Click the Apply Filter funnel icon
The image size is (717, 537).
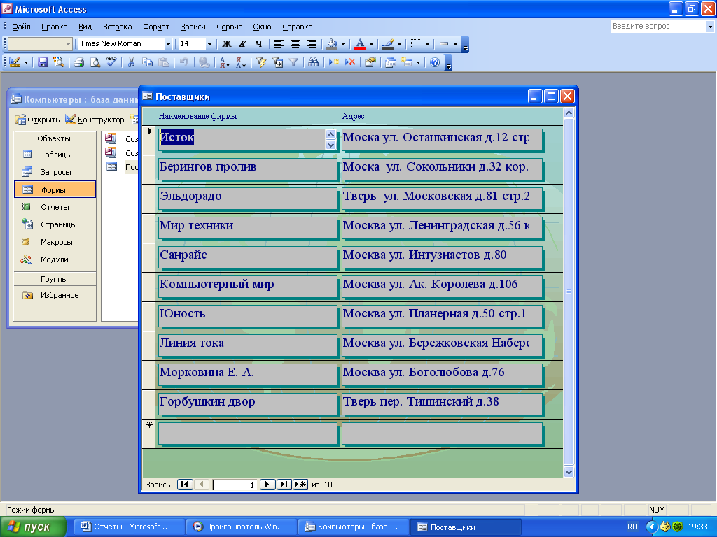(293, 62)
